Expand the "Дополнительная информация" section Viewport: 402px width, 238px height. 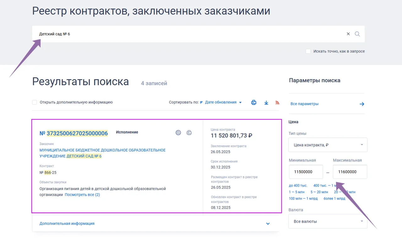click(268, 224)
